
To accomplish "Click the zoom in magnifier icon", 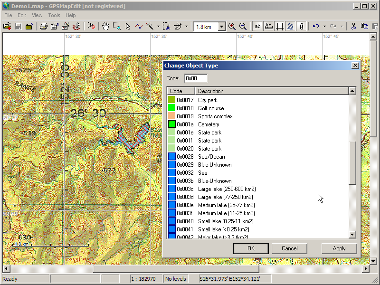I will [232, 27].
